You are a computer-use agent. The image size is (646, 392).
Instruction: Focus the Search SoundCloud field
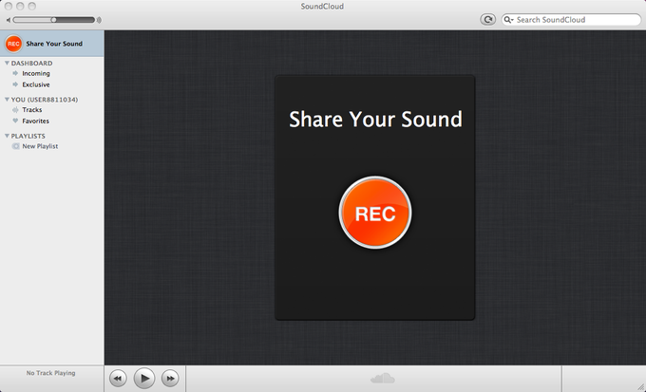(x=571, y=20)
